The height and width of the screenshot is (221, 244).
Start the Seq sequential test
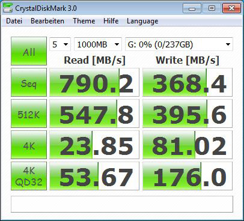(x=29, y=82)
